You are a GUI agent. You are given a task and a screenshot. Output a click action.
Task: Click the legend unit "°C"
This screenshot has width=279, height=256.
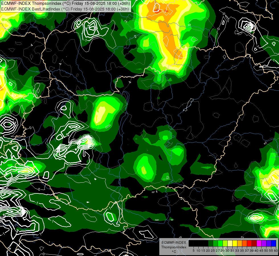(174, 251)
